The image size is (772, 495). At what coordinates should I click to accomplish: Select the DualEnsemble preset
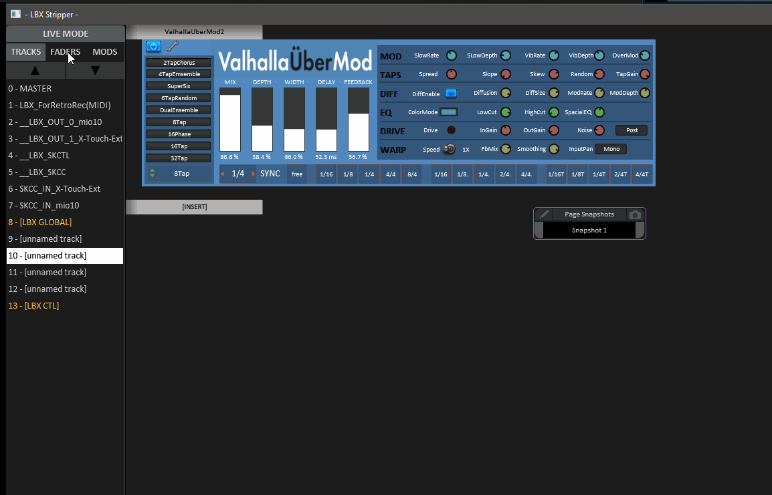[x=179, y=110]
